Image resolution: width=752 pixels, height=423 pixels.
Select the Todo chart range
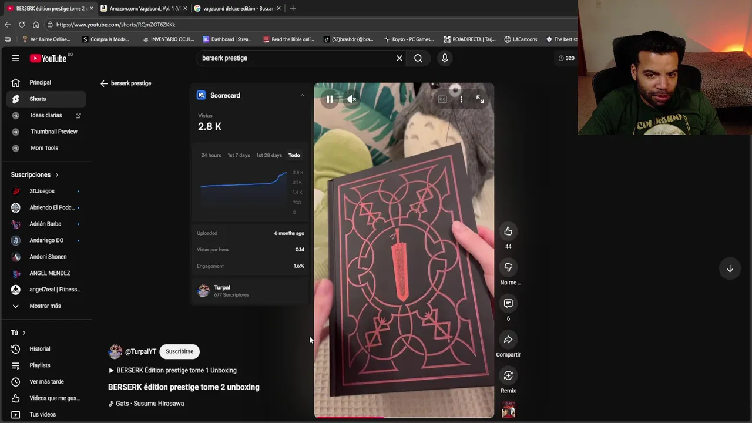click(294, 155)
